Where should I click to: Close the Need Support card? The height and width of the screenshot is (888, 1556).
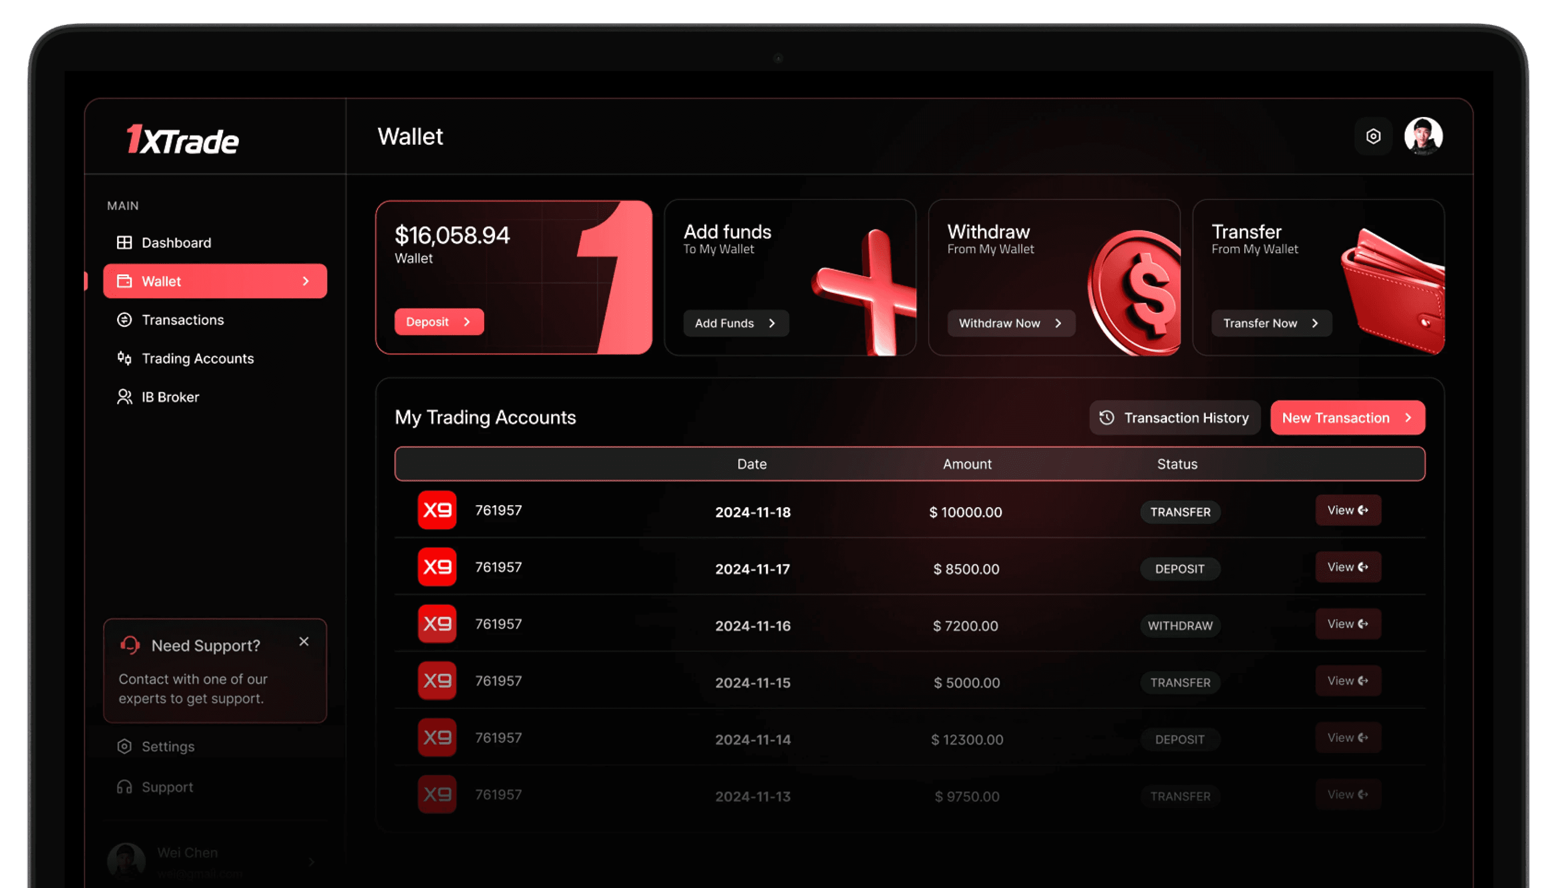point(304,641)
